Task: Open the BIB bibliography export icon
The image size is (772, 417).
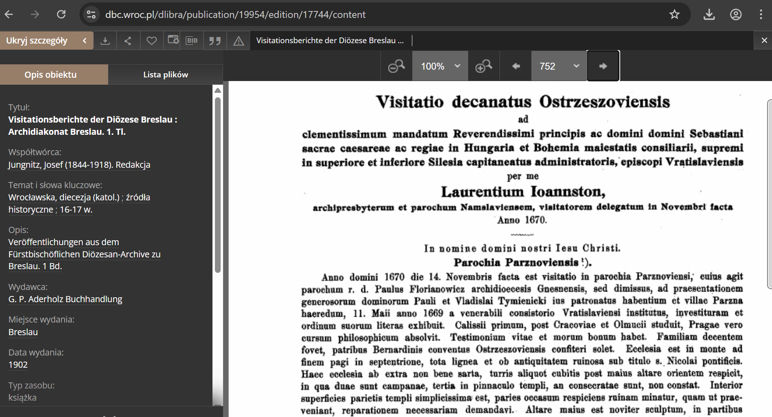Action: pyautogui.click(x=192, y=41)
